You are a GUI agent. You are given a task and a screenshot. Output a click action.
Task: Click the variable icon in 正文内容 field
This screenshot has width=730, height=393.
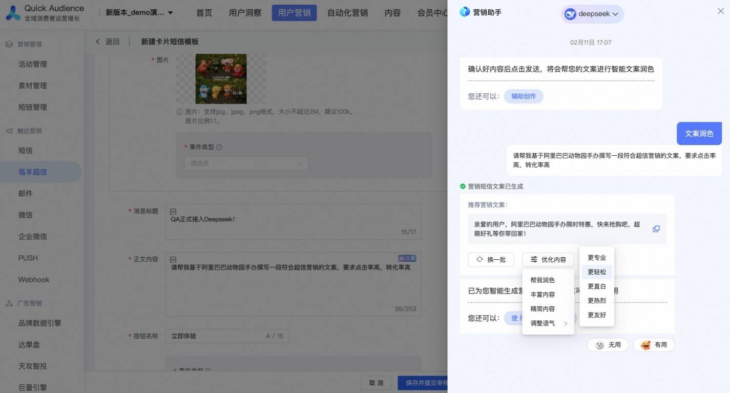173,259
